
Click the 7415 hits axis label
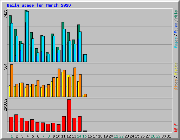(x=5, y=14)
